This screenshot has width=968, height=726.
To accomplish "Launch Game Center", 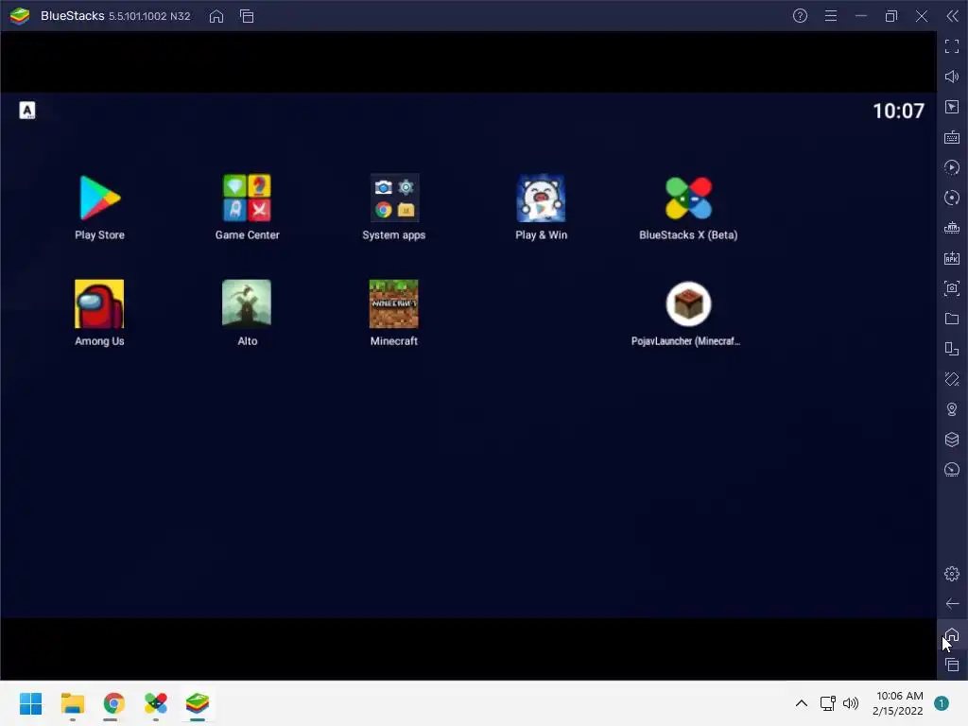I will [247, 199].
